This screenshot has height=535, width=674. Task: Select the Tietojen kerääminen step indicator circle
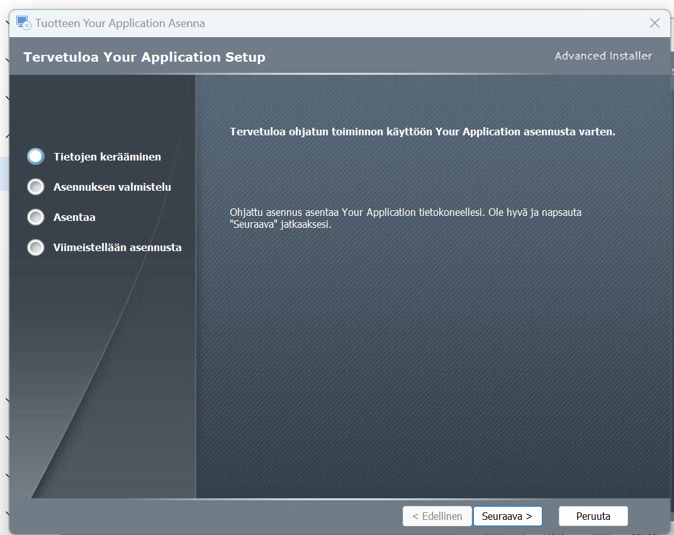click(36, 157)
